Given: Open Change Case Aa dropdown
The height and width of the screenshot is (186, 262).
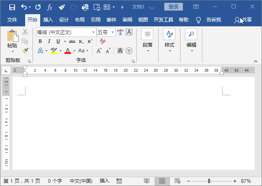Looking at the screenshot, I should pyautogui.click(x=83, y=51).
